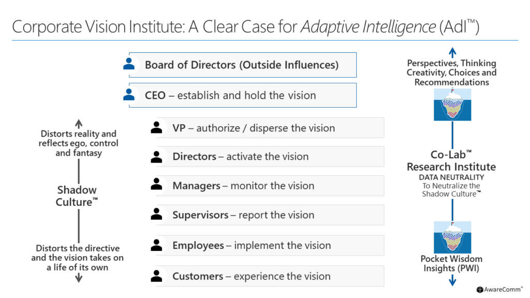Click the blue person icon next to CEO

tap(129, 95)
